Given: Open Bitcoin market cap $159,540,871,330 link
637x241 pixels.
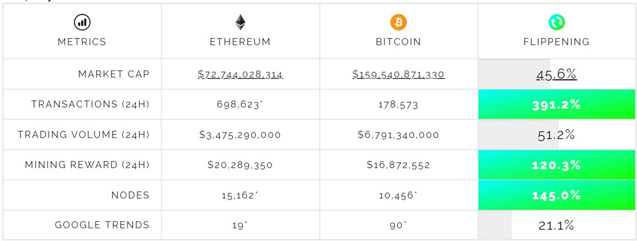Looking at the screenshot, I should click(x=398, y=74).
